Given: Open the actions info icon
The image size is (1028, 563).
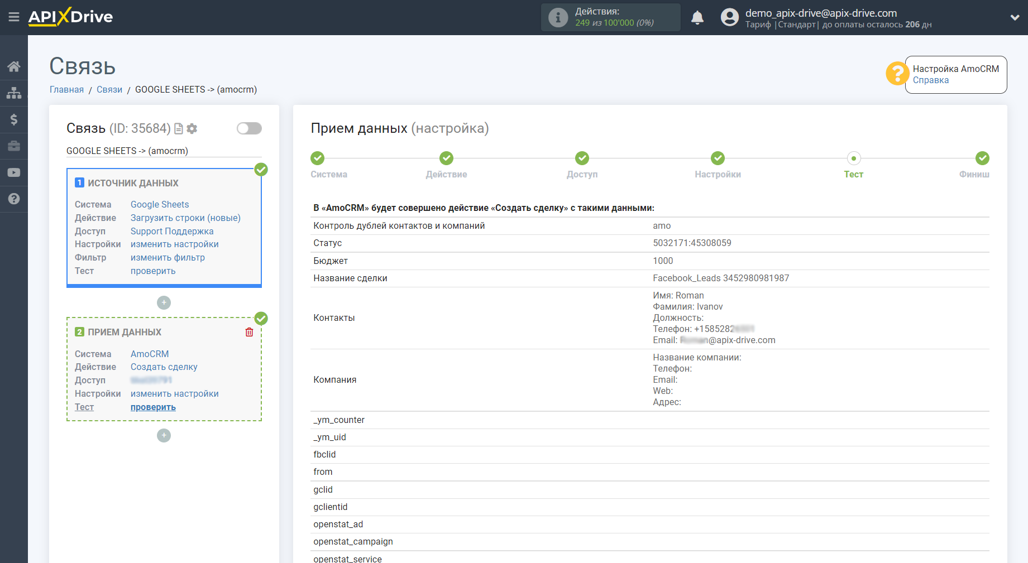Looking at the screenshot, I should click(x=558, y=17).
